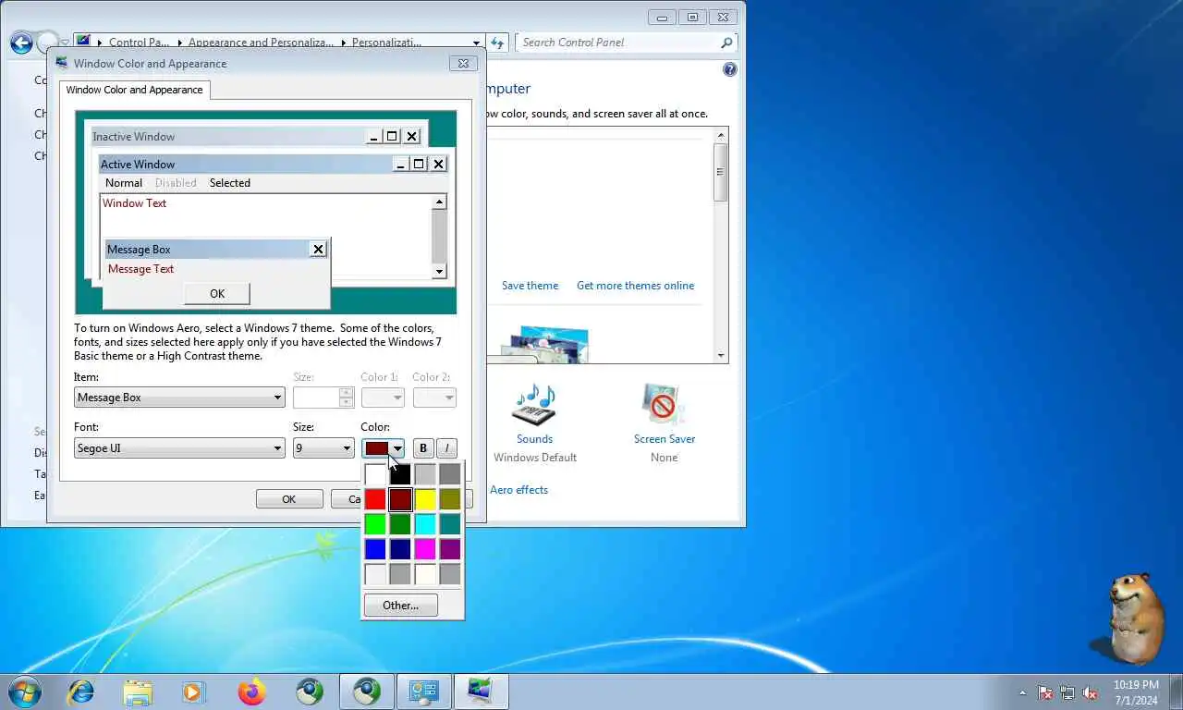
Task: Pick the cyan color swatch
Action: [x=425, y=524]
